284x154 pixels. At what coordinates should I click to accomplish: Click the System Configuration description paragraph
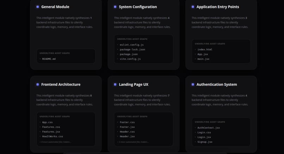click(142, 23)
